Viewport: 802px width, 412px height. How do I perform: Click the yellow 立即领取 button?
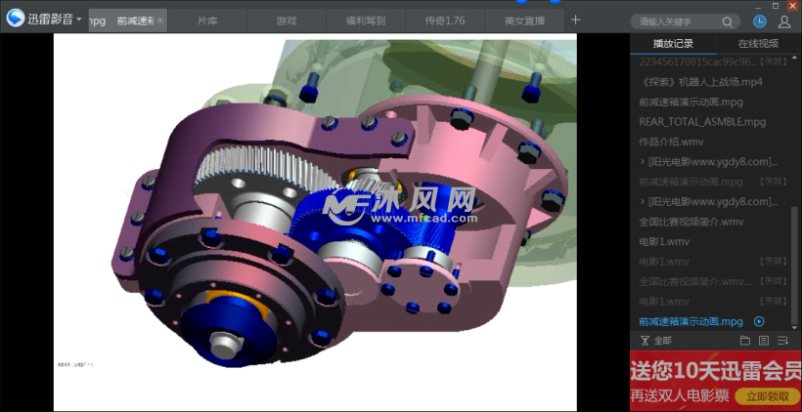click(767, 396)
